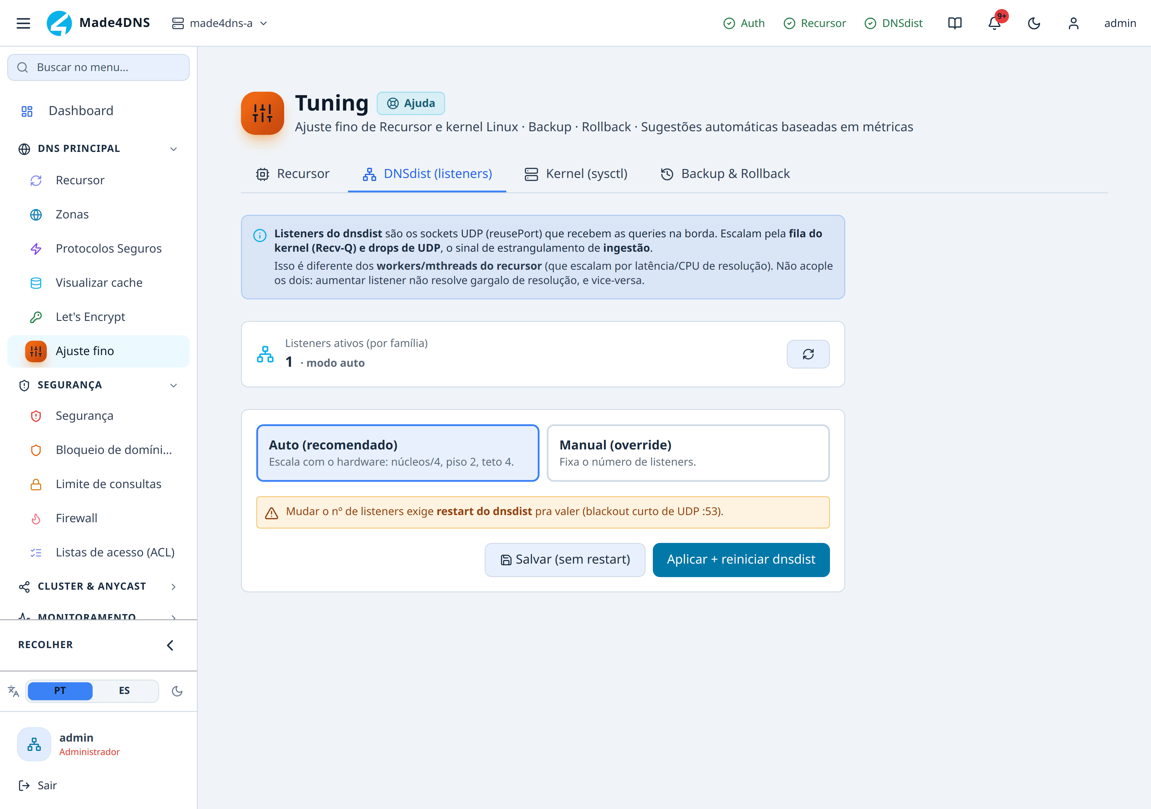
Task: Click the admin username in header
Action: (1120, 23)
